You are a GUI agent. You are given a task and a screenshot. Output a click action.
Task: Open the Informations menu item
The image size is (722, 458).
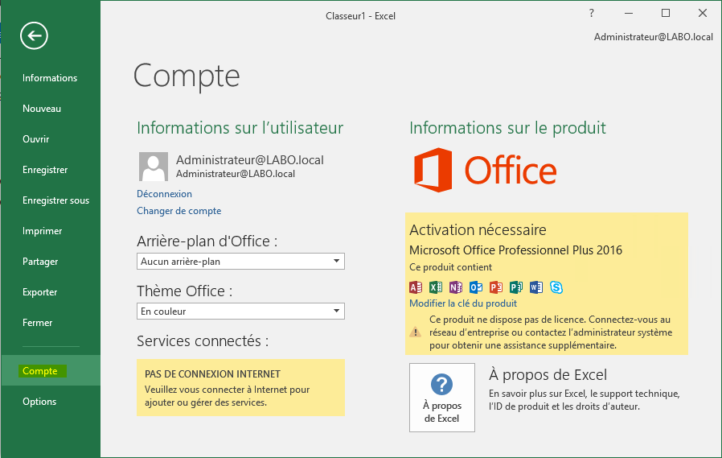click(x=50, y=78)
